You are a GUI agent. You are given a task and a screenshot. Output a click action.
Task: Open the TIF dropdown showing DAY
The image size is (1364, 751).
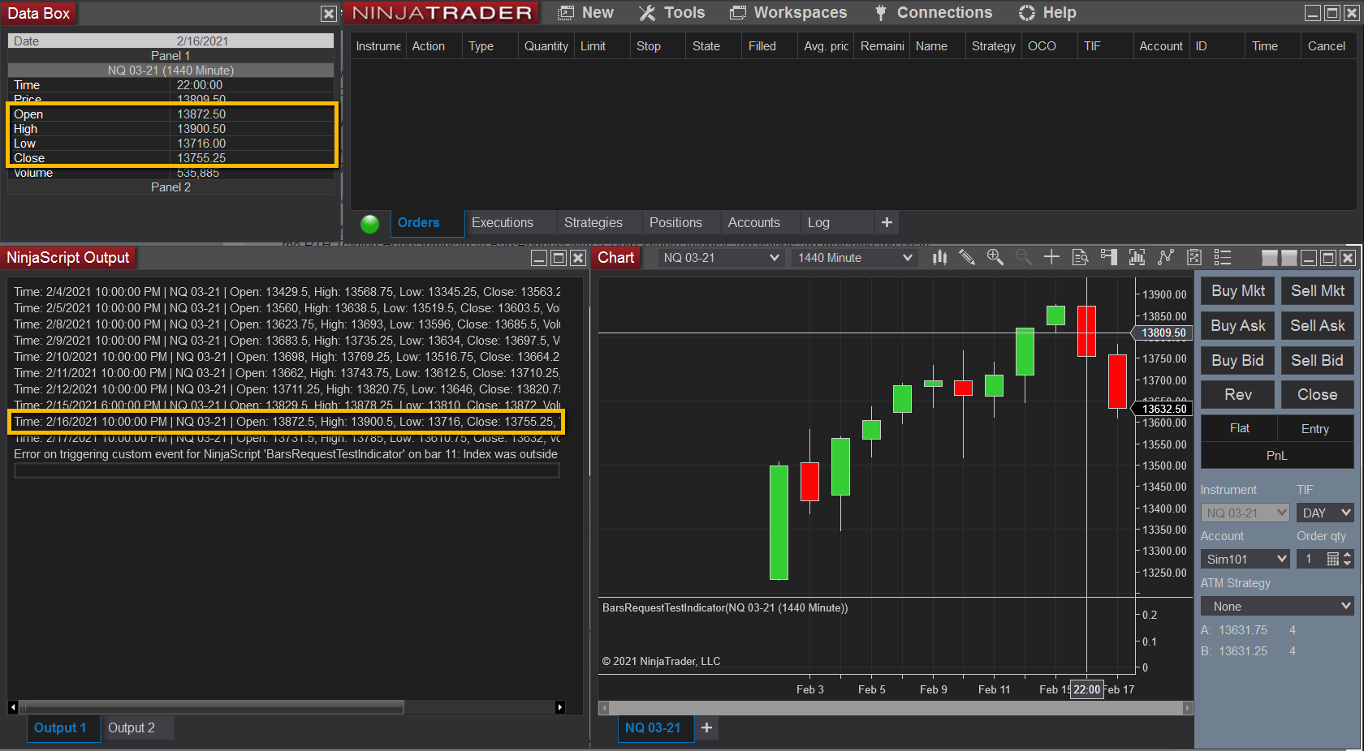click(1325, 513)
